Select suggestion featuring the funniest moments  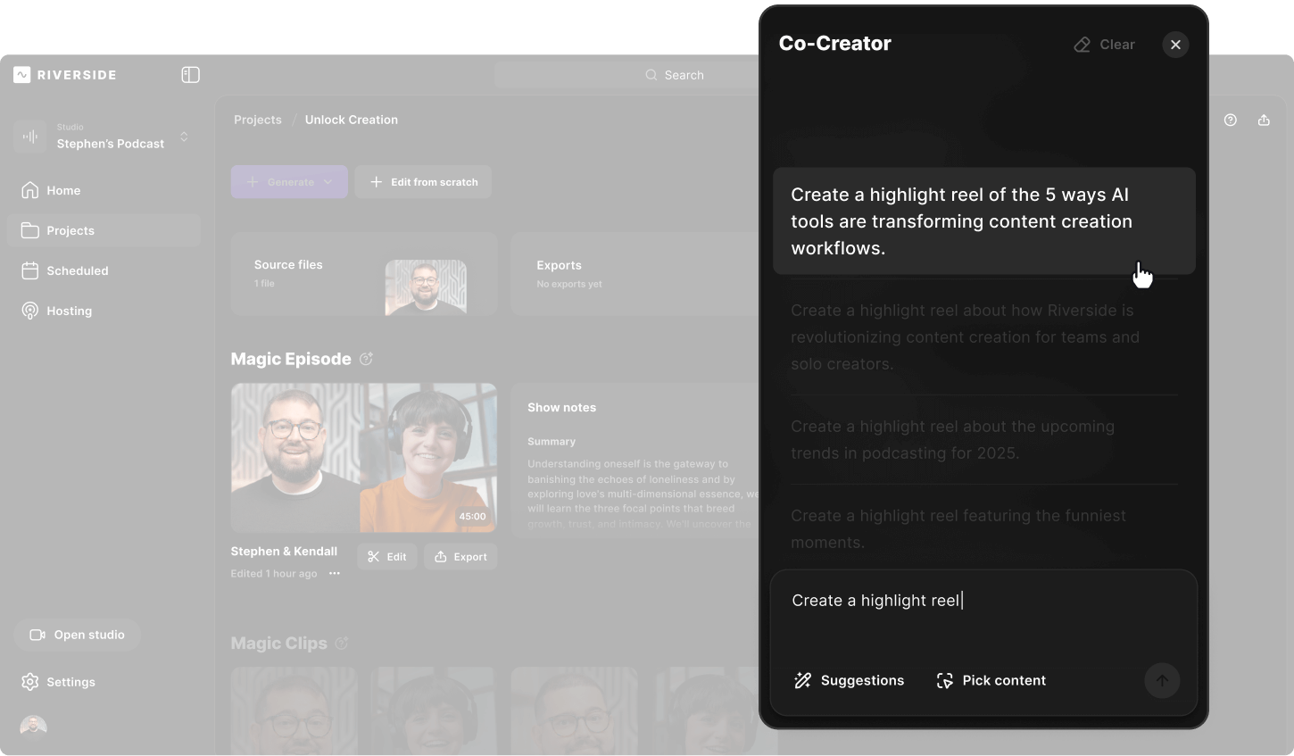pyautogui.click(x=984, y=529)
